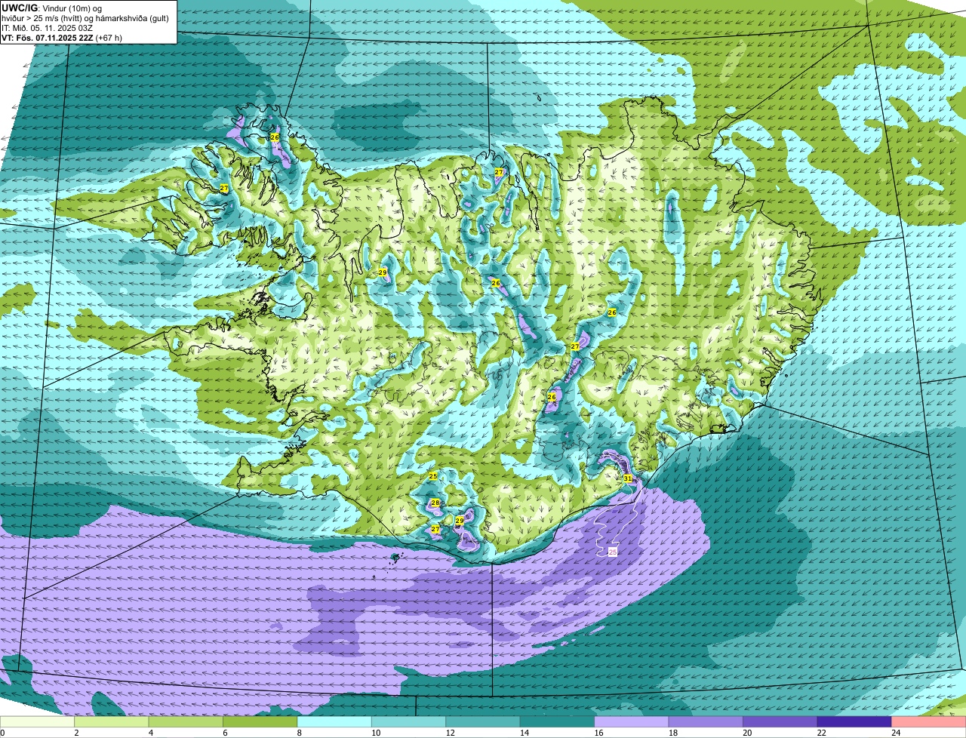Click the IT: Mið. 05. 11. 2025 03Z line
Image resolution: width=966 pixels, height=738 pixels.
[48, 27]
